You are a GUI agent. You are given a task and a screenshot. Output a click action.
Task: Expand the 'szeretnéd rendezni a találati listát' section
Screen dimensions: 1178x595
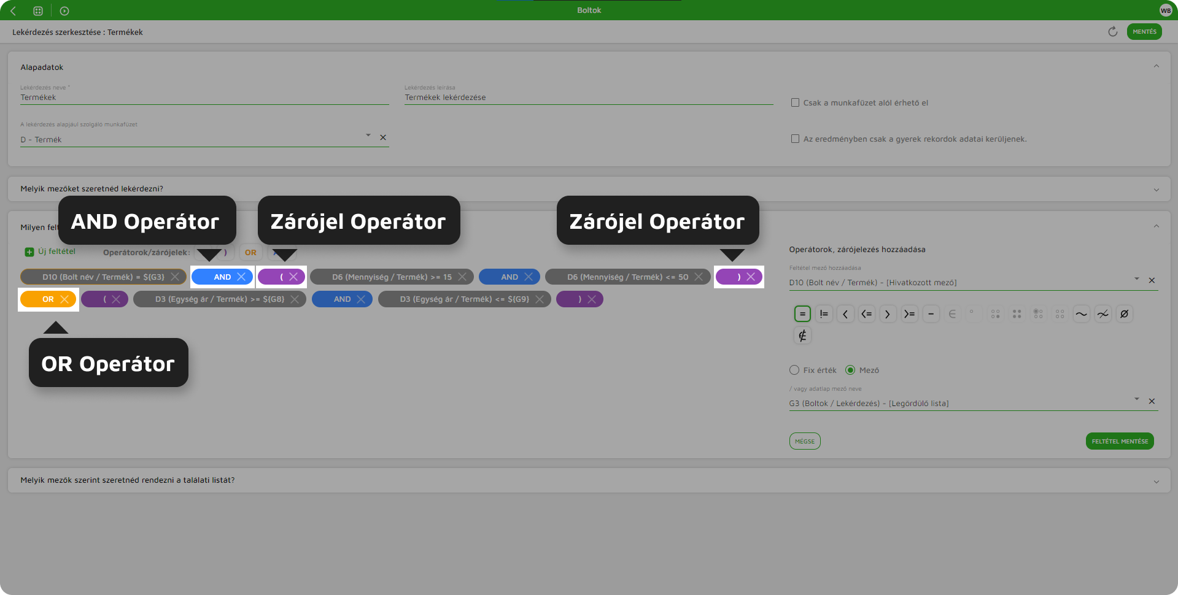(1157, 482)
